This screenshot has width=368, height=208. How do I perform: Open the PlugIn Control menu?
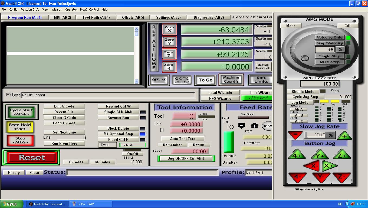click(x=89, y=9)
